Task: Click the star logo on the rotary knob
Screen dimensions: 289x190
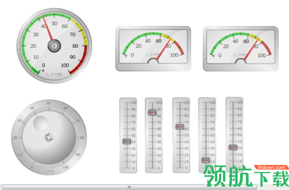Action: pos(49,138)
